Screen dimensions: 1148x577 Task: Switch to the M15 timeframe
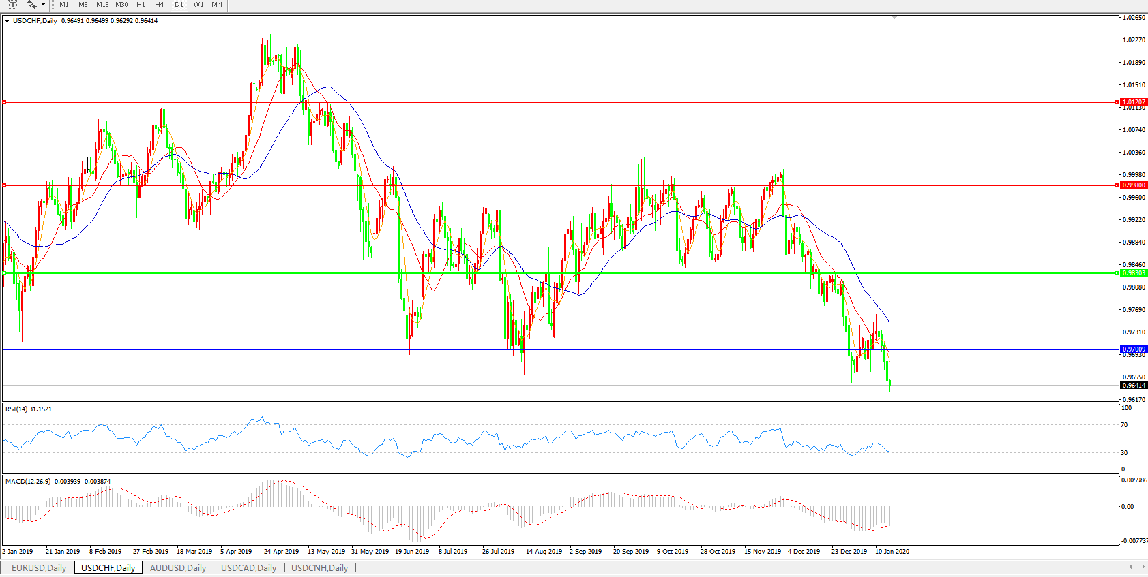point(102,5)
